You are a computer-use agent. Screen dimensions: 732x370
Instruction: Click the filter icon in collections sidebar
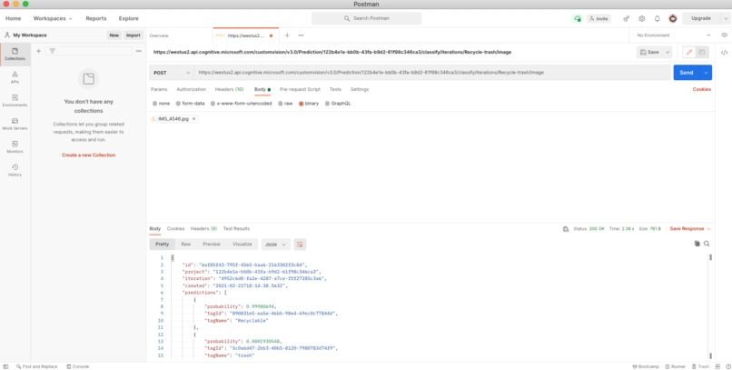pyautogui.click(x=53, y=51)
